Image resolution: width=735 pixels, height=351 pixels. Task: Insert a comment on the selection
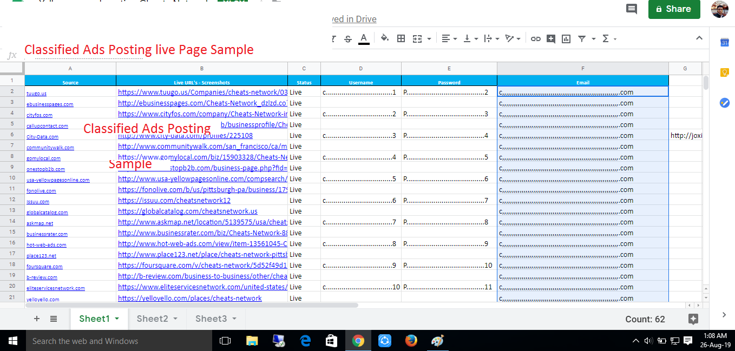(551, 38)
